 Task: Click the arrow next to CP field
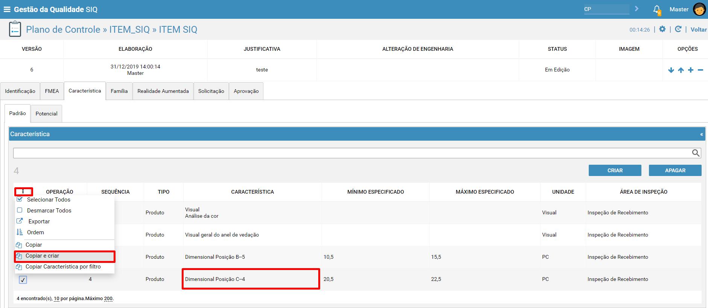[637, 9]
